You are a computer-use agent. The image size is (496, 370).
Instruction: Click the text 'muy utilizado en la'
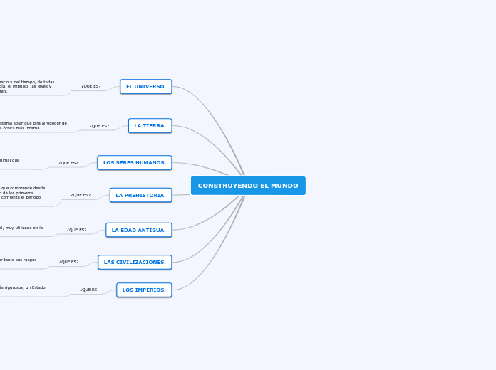[x=21, y=228]
